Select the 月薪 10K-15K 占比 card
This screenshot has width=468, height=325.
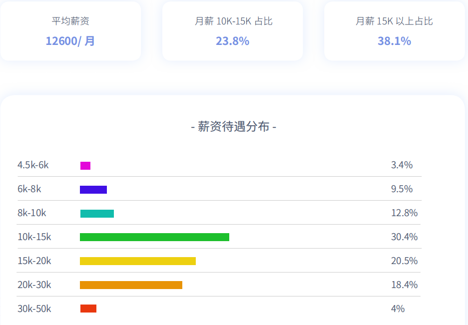coord(232,31)
